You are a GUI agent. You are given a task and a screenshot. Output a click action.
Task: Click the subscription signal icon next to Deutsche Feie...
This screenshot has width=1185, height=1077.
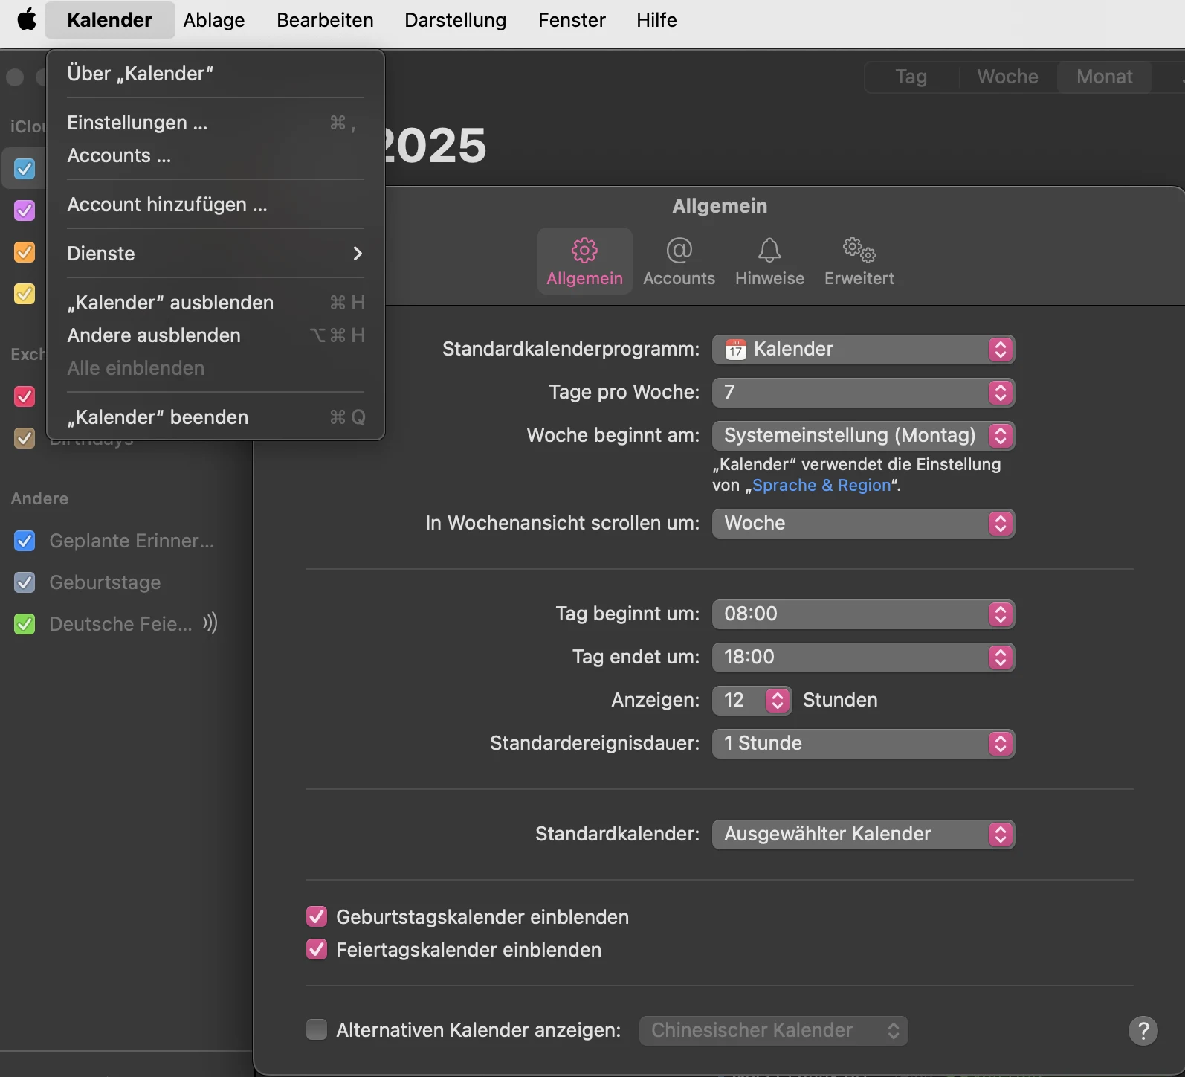tap(210, 623)
